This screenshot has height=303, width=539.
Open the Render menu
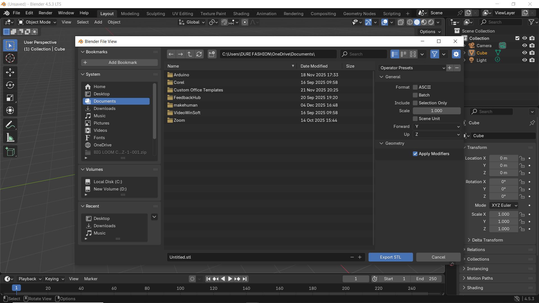point(45,13)
